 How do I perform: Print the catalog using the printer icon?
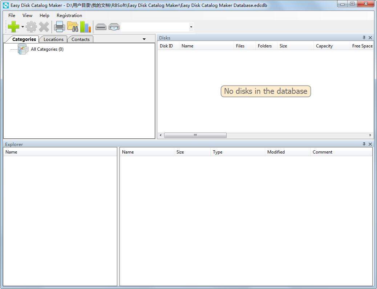click(x=59, y=26)
